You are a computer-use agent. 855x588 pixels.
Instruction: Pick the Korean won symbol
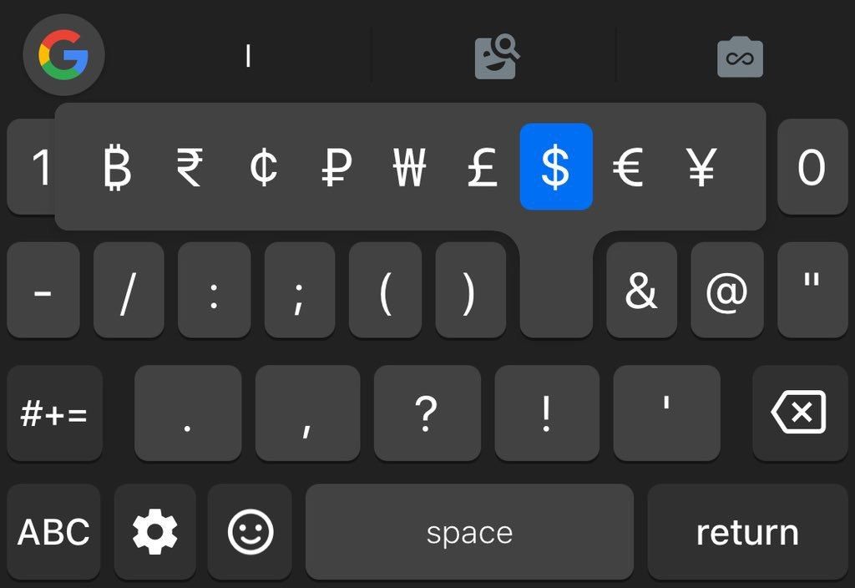[x=409, y=167]
